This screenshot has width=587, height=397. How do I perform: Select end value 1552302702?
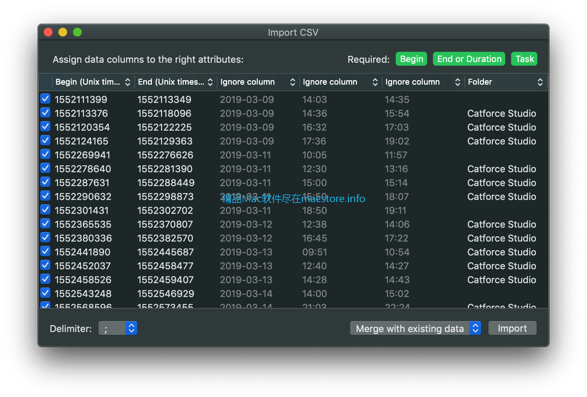(165, 211)
